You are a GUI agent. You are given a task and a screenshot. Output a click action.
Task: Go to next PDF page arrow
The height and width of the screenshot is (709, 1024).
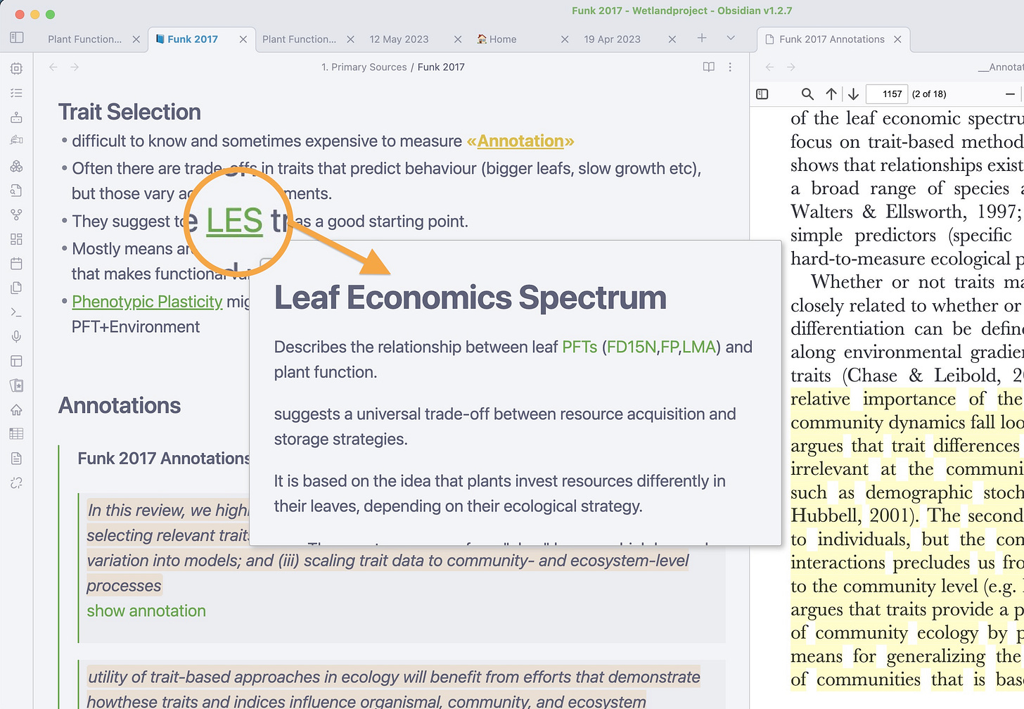point(853,94)
